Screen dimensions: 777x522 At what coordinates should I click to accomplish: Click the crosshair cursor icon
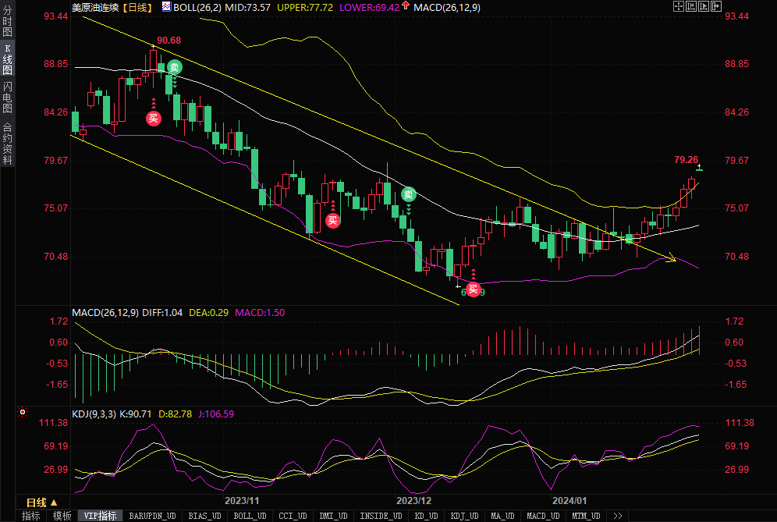677,6
